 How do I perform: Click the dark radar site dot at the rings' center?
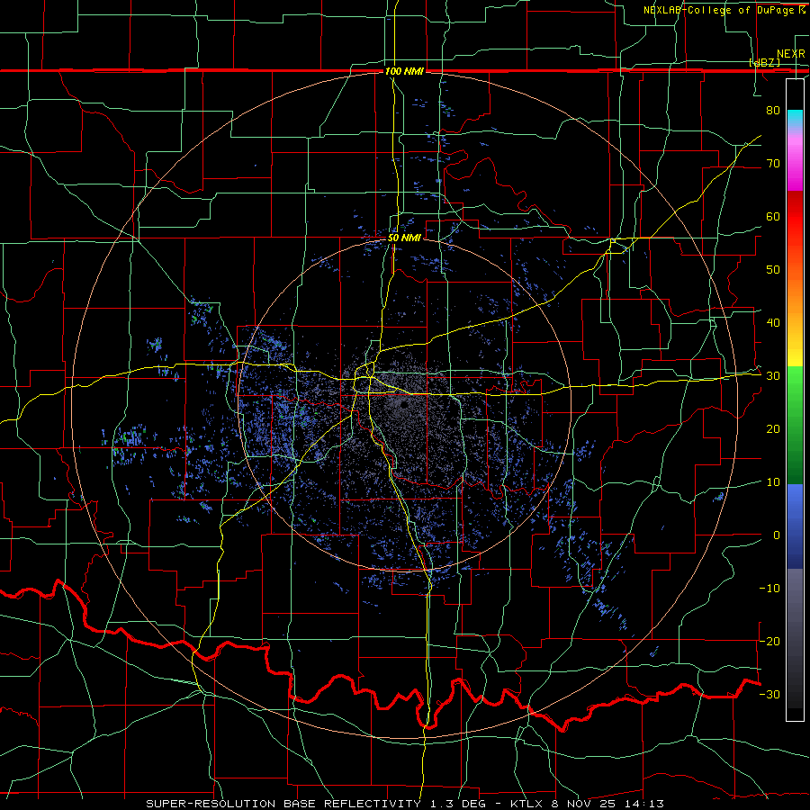(x=403, y=406)
